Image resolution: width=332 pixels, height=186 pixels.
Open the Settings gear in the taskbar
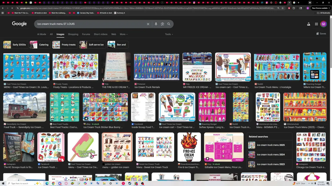(x=110, y=183)
